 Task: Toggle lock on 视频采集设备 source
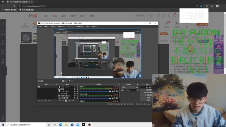77,96
